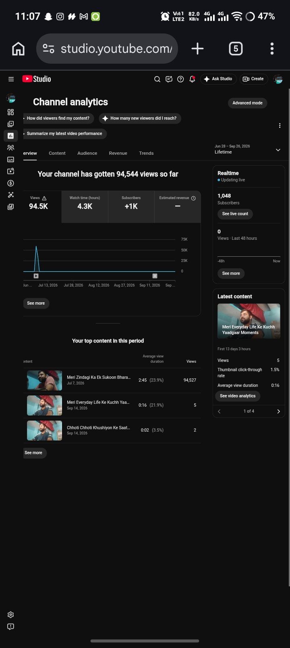The width and height of the screenshot is (290, 648).
Task: Open the hamburger navigation menu
Action: 11,79
